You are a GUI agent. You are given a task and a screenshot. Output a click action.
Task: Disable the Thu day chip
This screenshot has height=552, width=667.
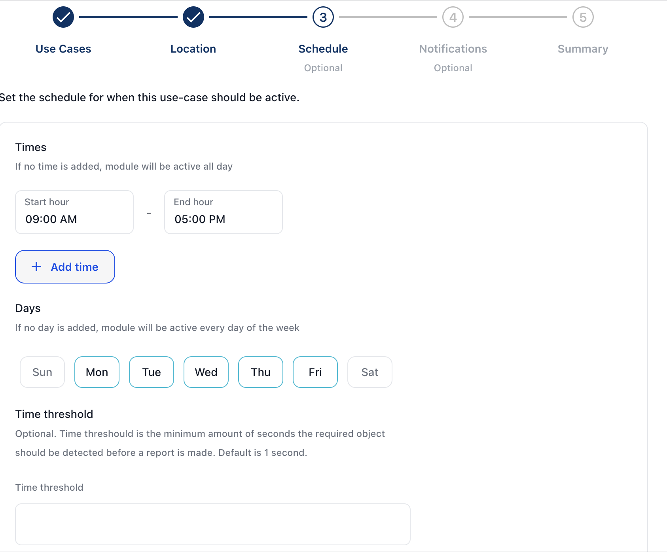[261, 372]
